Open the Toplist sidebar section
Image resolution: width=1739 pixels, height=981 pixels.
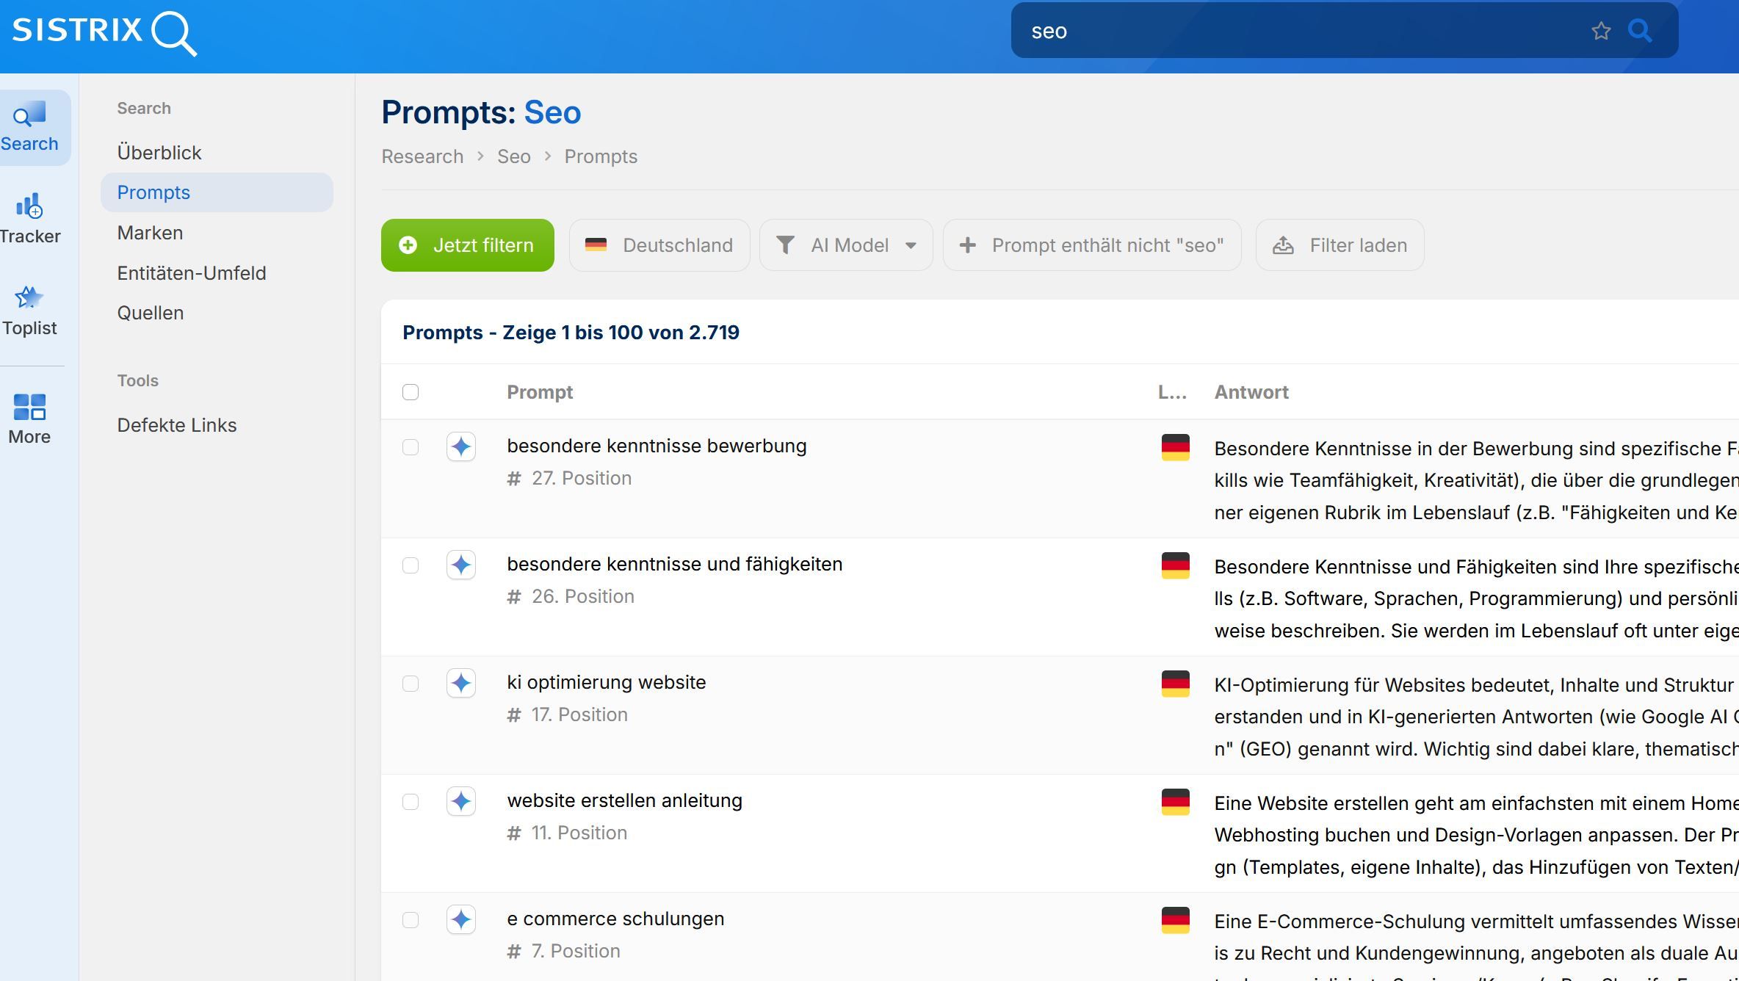point(29,311)
